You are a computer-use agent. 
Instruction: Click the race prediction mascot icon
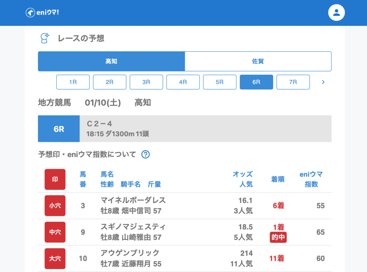(44, 38)
